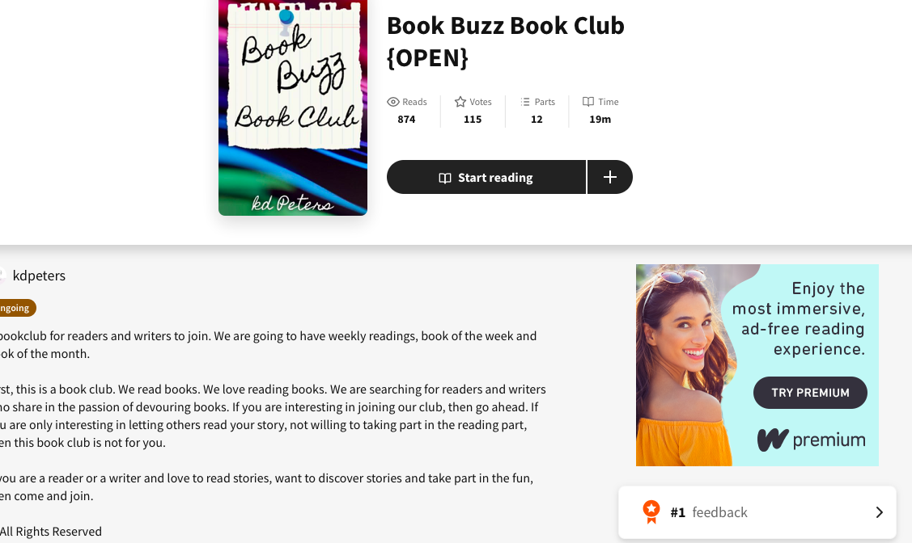This screenshot has height=543, width=912.
Task: Click the Votes star icon
Action: tap(460, 102)
